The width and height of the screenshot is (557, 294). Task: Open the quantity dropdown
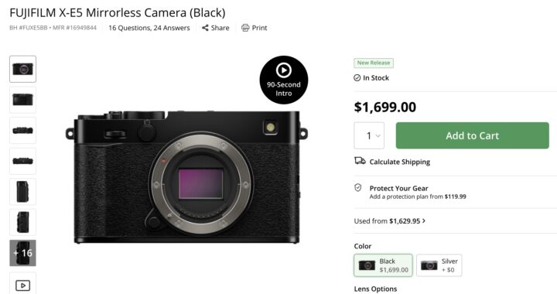coord(369,135)
